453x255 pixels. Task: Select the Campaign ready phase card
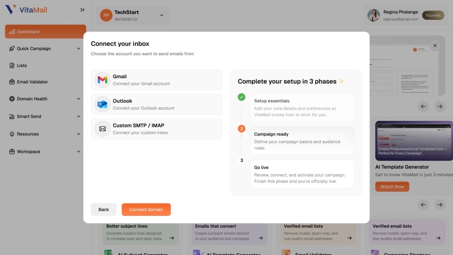(302, 141)
